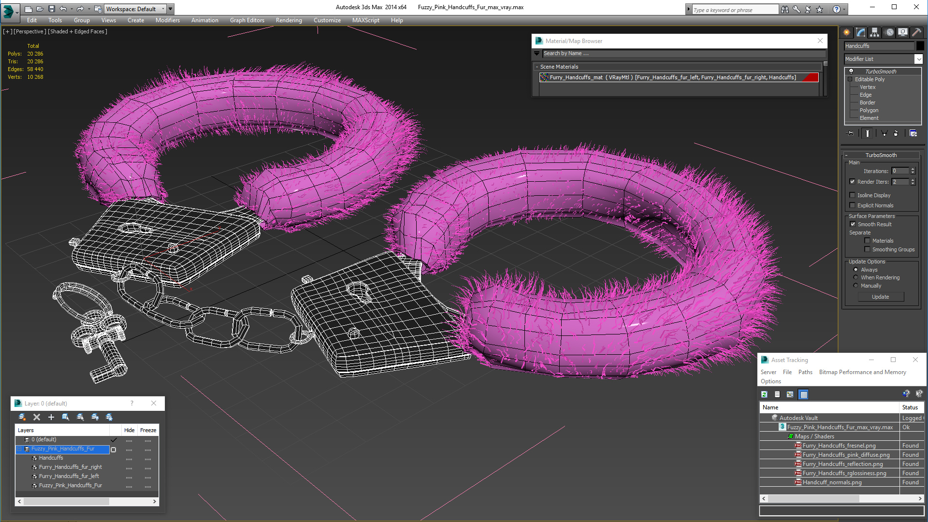Viewport: 928px width, 522px height.
Task: Collapse the Editable Poly stack tree
Action: point(850,79)
